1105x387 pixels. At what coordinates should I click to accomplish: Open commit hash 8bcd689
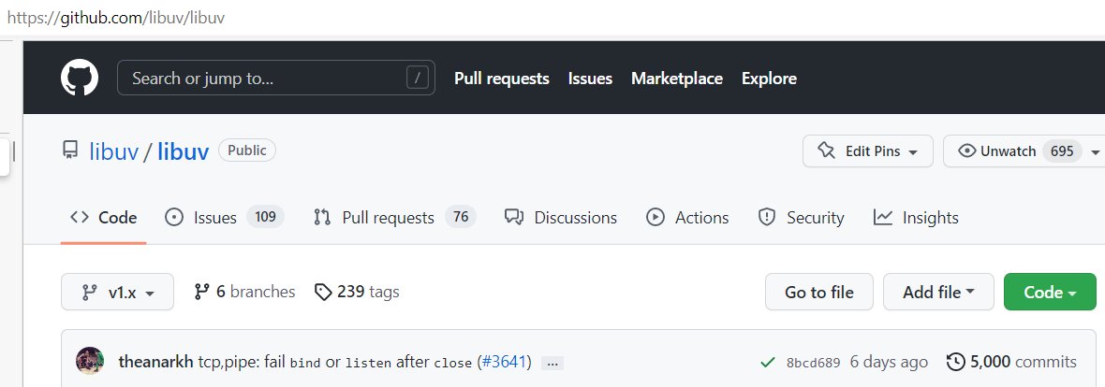(x=813, y=363)
